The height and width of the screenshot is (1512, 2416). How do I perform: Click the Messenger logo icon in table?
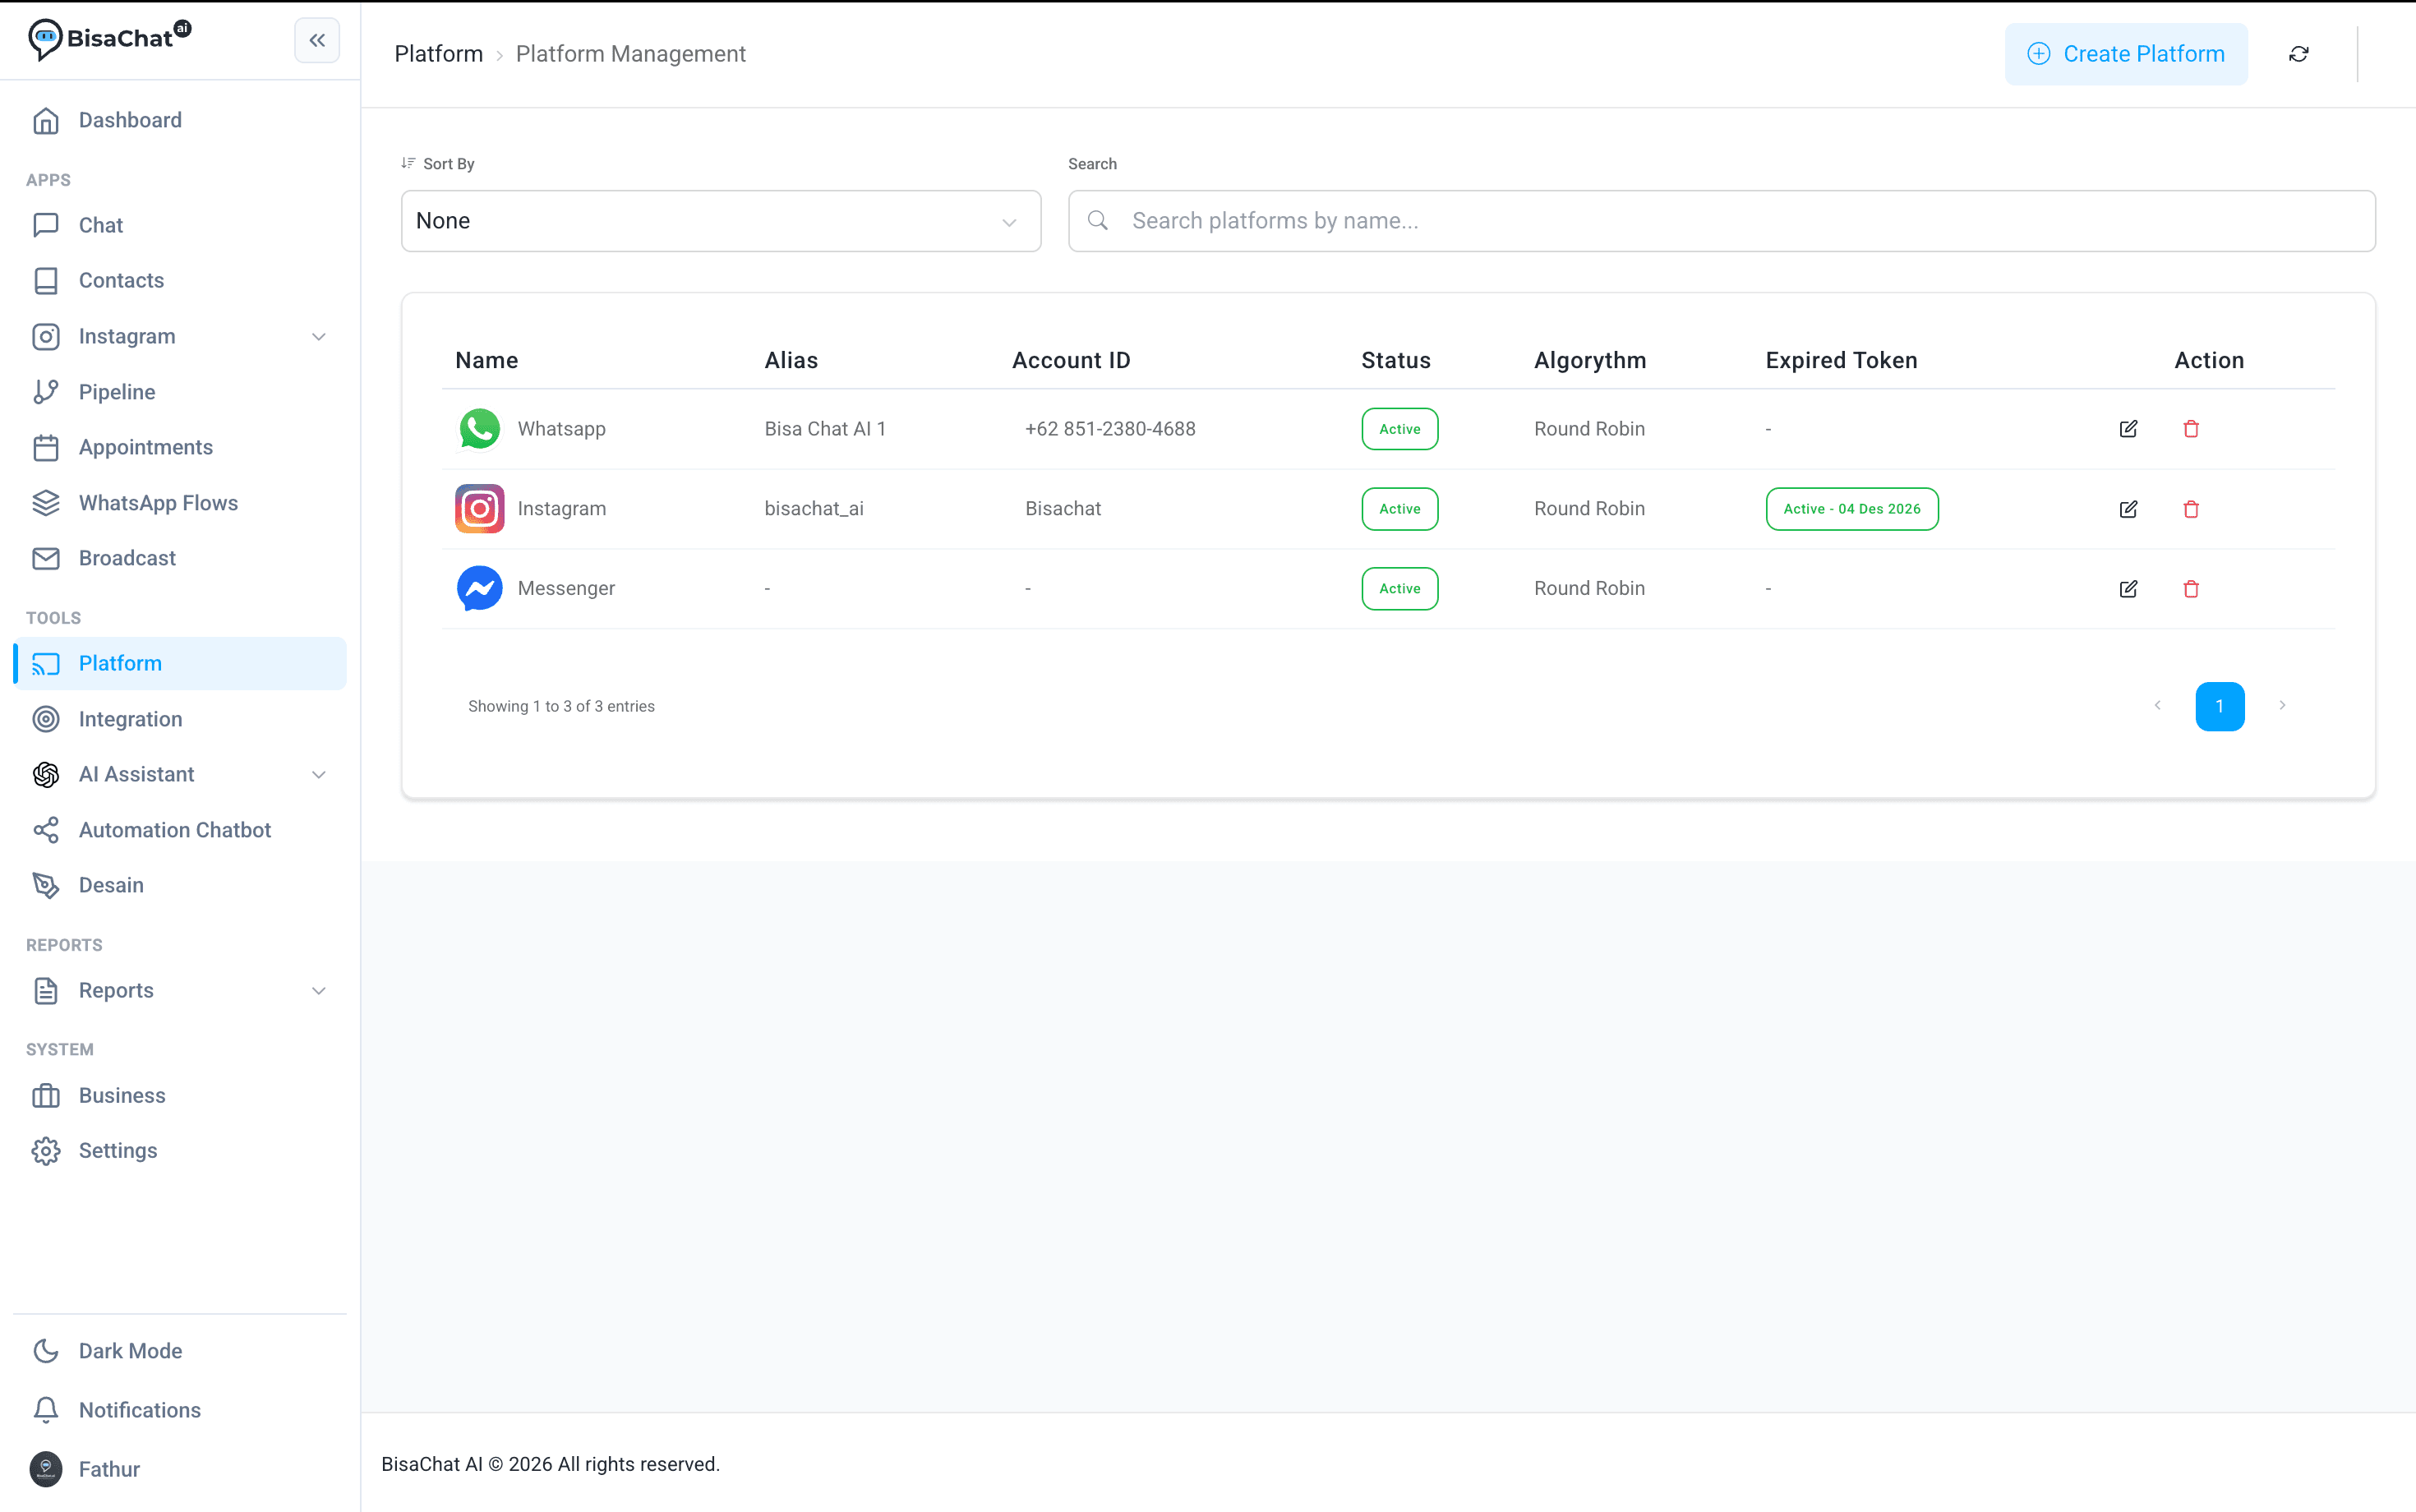coord(480,589)
